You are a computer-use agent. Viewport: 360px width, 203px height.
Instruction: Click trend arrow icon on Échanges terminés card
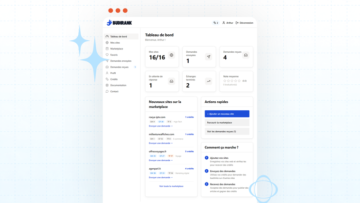209,81
